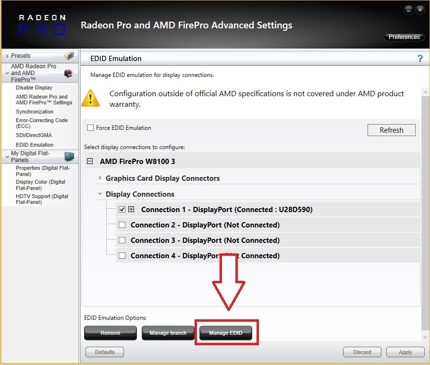Screen dimensions: 430x365
Task: Open Error-Correcting Code (ECC) page
Action: 42,123
